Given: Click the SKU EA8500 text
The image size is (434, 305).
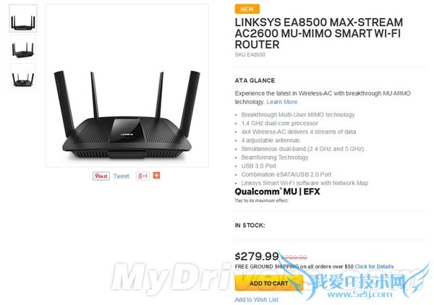Looking at the screenshot, I should tap(250, 55).
